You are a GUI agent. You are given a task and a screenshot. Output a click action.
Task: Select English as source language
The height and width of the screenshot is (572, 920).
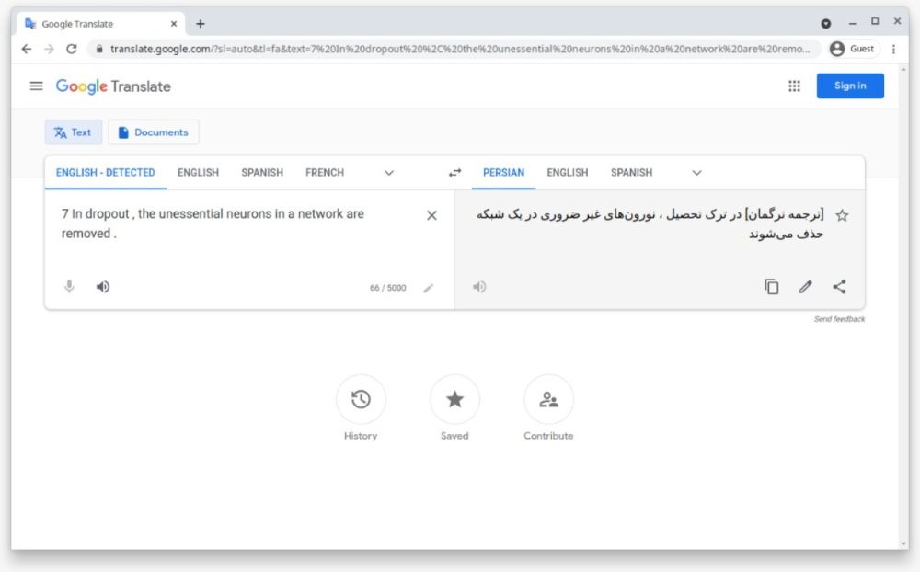199,173
